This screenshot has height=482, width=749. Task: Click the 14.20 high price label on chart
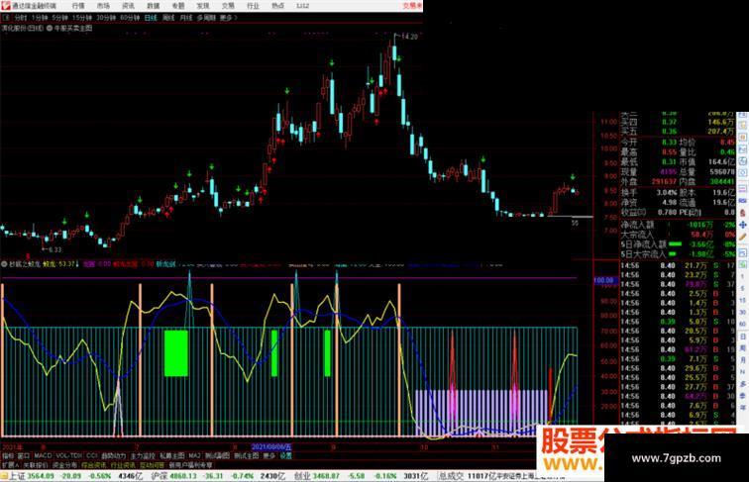409,37
